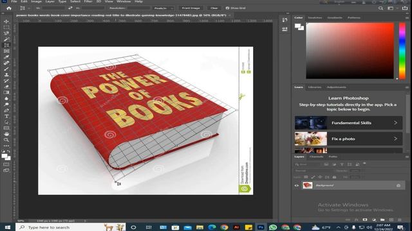
Task: Select the Clone Stamp tool
Action: (6, 75)
